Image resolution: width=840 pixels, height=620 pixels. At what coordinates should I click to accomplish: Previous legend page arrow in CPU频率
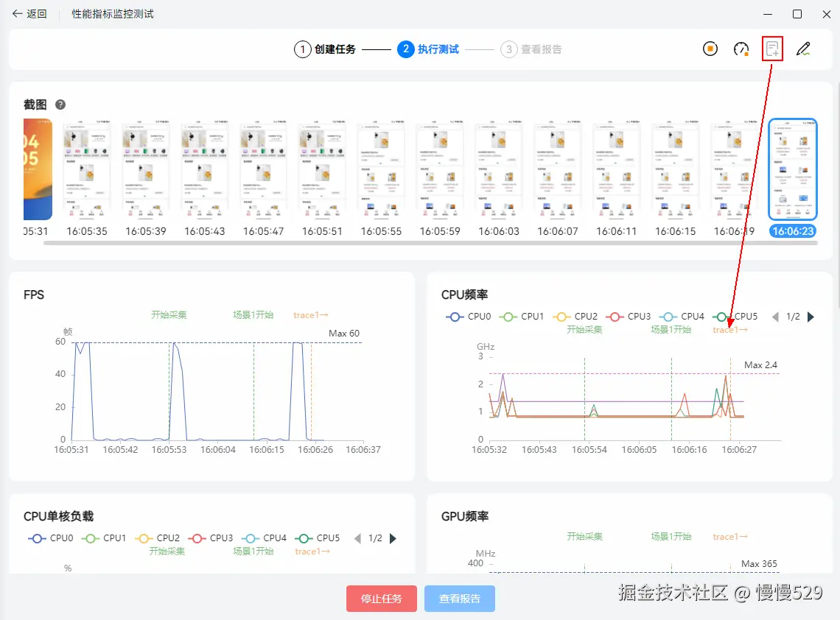775,317
